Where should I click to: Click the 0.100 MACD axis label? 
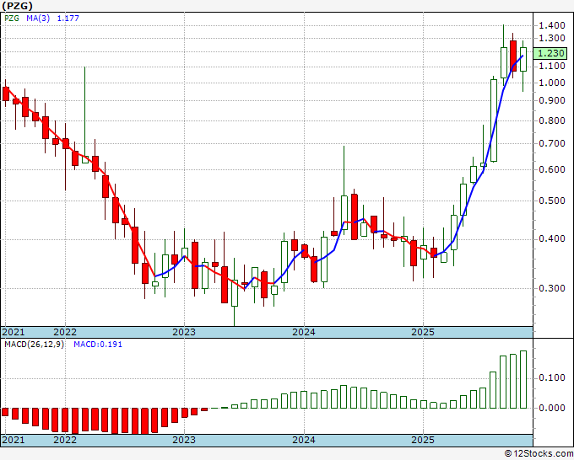tap(552, 377)
